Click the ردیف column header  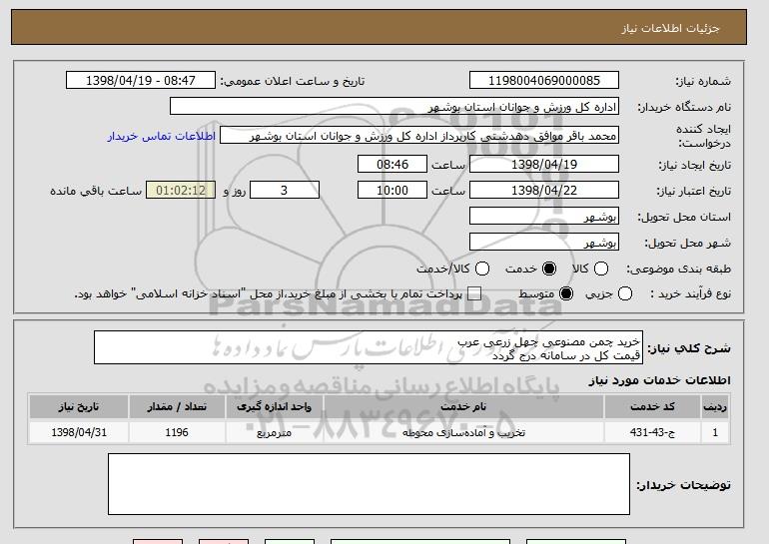point(715,407)
